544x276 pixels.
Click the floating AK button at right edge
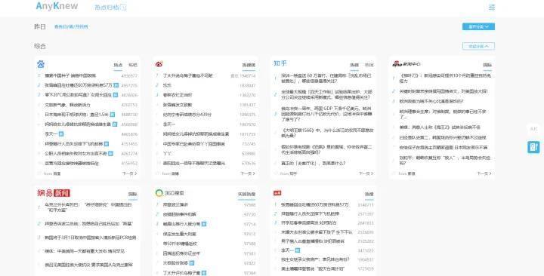pyautogui.click(x=533, y=129)
